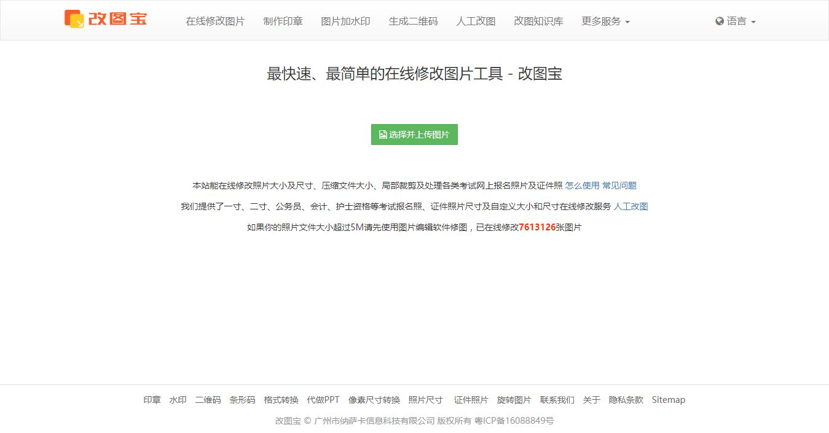This screenshot has height=433, width=829.
Task: Visit the 改图知识库 section
Action: point(538,21)
